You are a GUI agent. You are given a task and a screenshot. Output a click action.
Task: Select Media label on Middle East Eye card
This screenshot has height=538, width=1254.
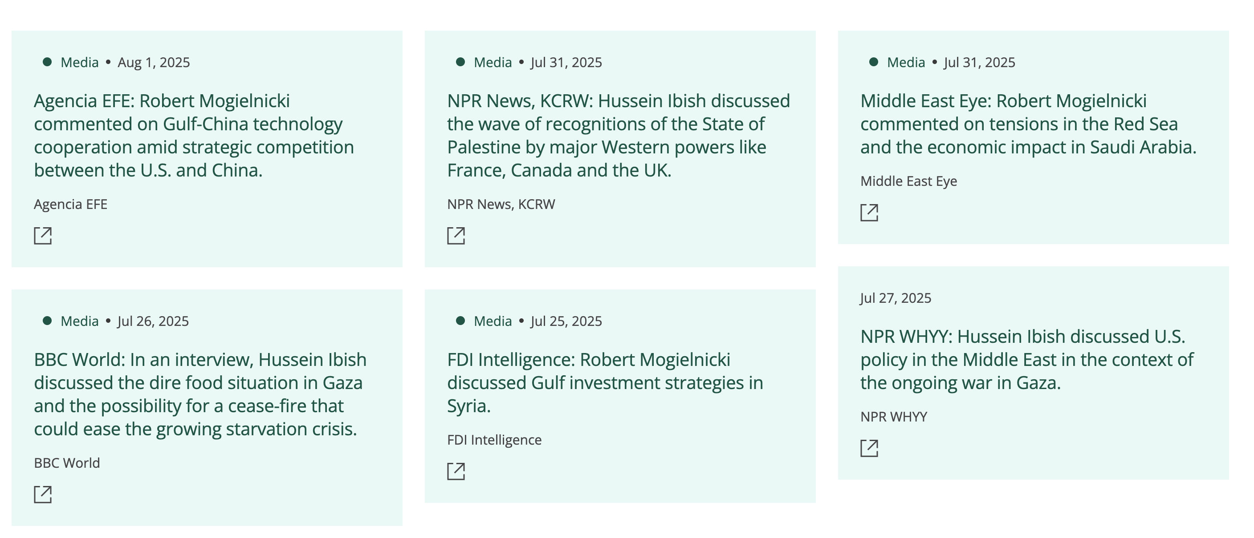click(905, 62)
